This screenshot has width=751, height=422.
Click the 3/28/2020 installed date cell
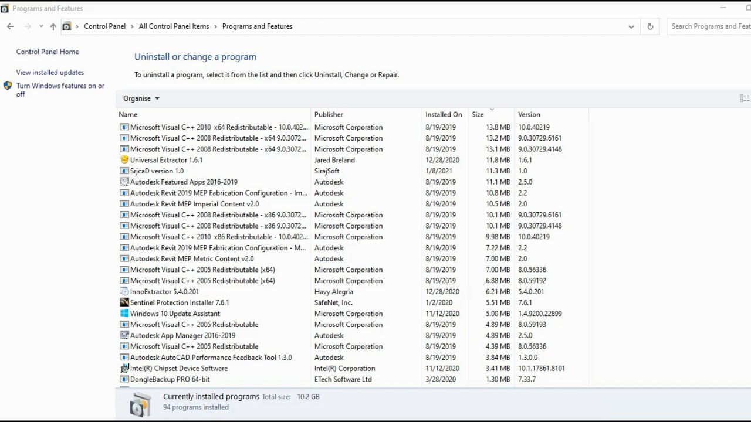(x=441, y=380)
